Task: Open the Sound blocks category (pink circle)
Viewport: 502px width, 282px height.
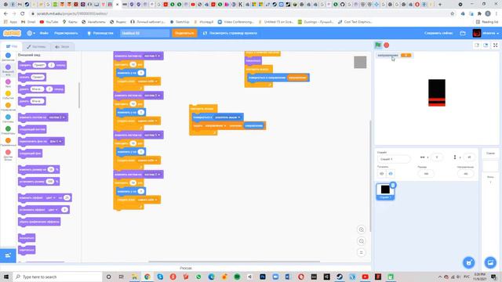Action: 8,81
